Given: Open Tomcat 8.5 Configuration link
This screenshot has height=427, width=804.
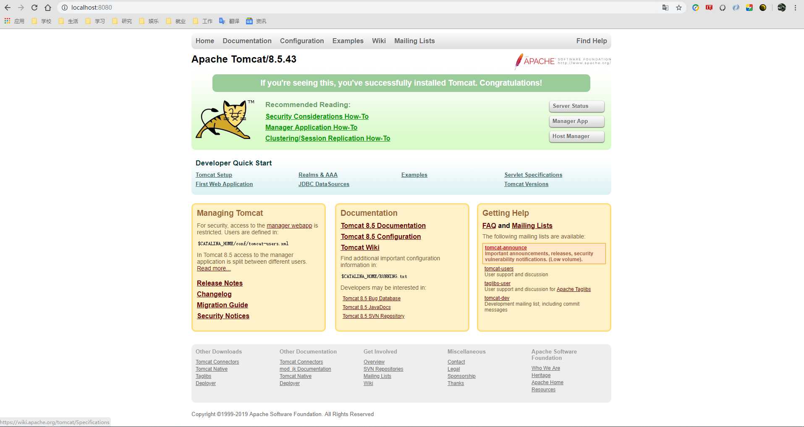Looking at the screenshot, I should pyautogui.click(x=380, y=237).
